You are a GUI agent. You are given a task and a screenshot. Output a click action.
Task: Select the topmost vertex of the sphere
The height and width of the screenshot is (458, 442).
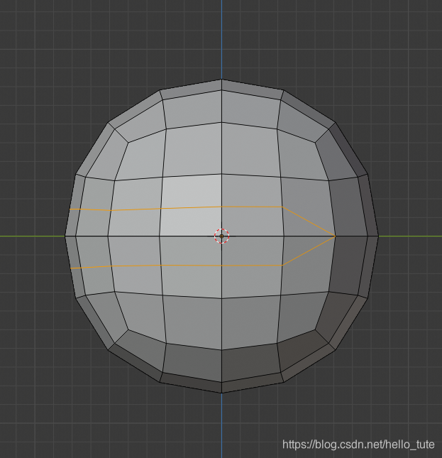pyautogui.click(x=222, y=79)
